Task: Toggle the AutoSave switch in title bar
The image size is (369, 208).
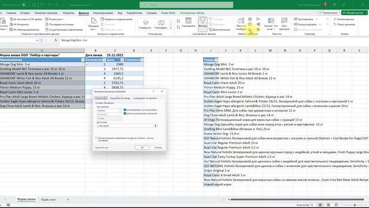Action: [25, 5]
